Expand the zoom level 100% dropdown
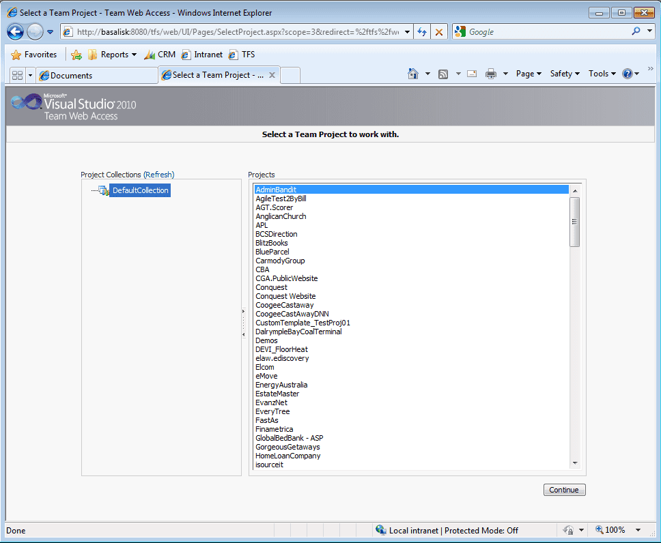 point(638,530)
